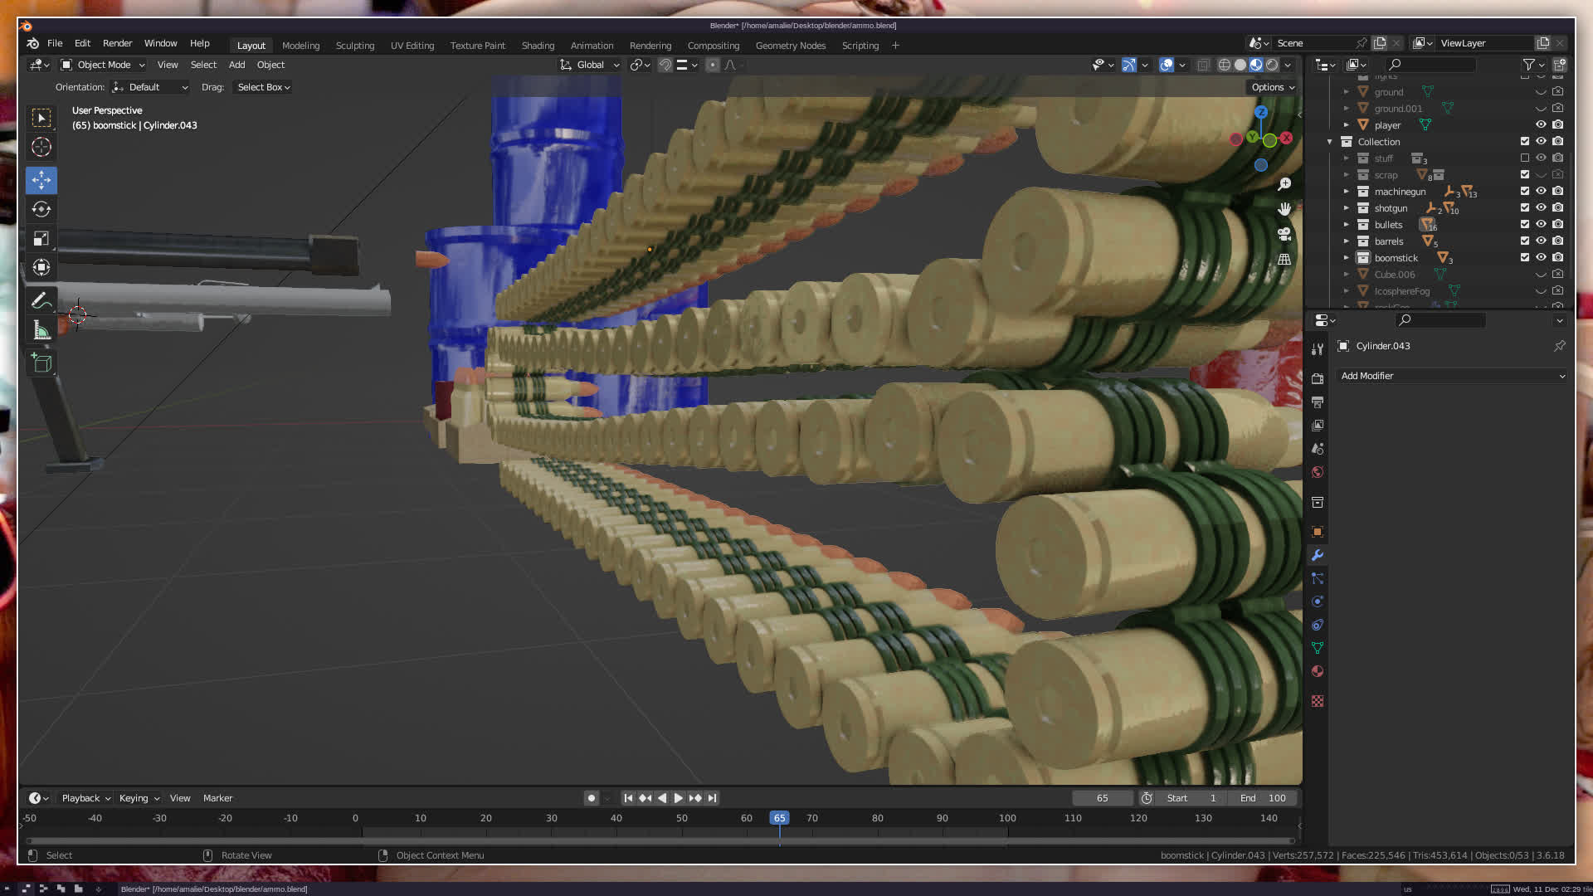The image size is (1593, 896).
Task: Open the Material properties tab
Action: [x=1317, y=671]
